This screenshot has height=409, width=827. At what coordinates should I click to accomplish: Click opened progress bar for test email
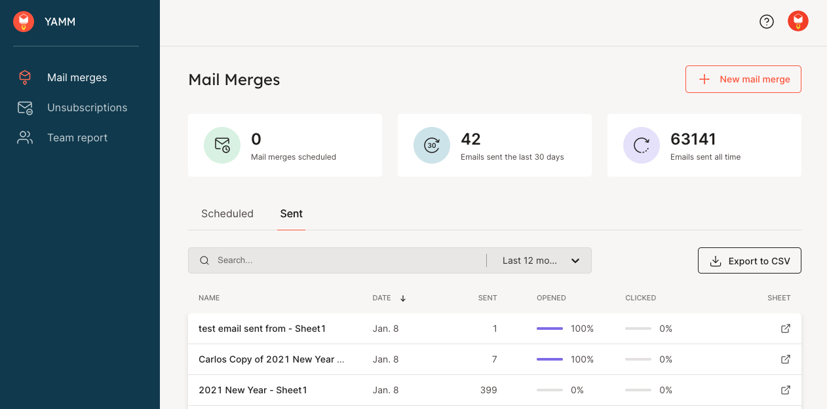click(549, 329)
